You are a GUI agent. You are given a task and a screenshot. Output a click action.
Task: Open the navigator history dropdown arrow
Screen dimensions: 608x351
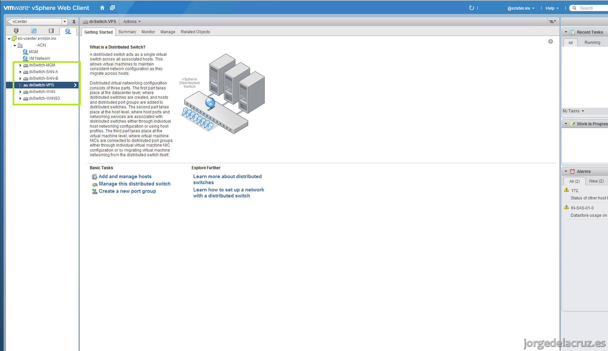point(65,22)
